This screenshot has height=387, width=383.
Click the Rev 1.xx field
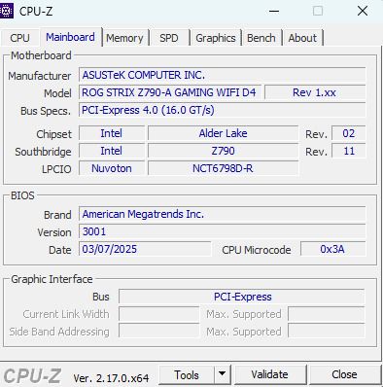pos(315,92)
